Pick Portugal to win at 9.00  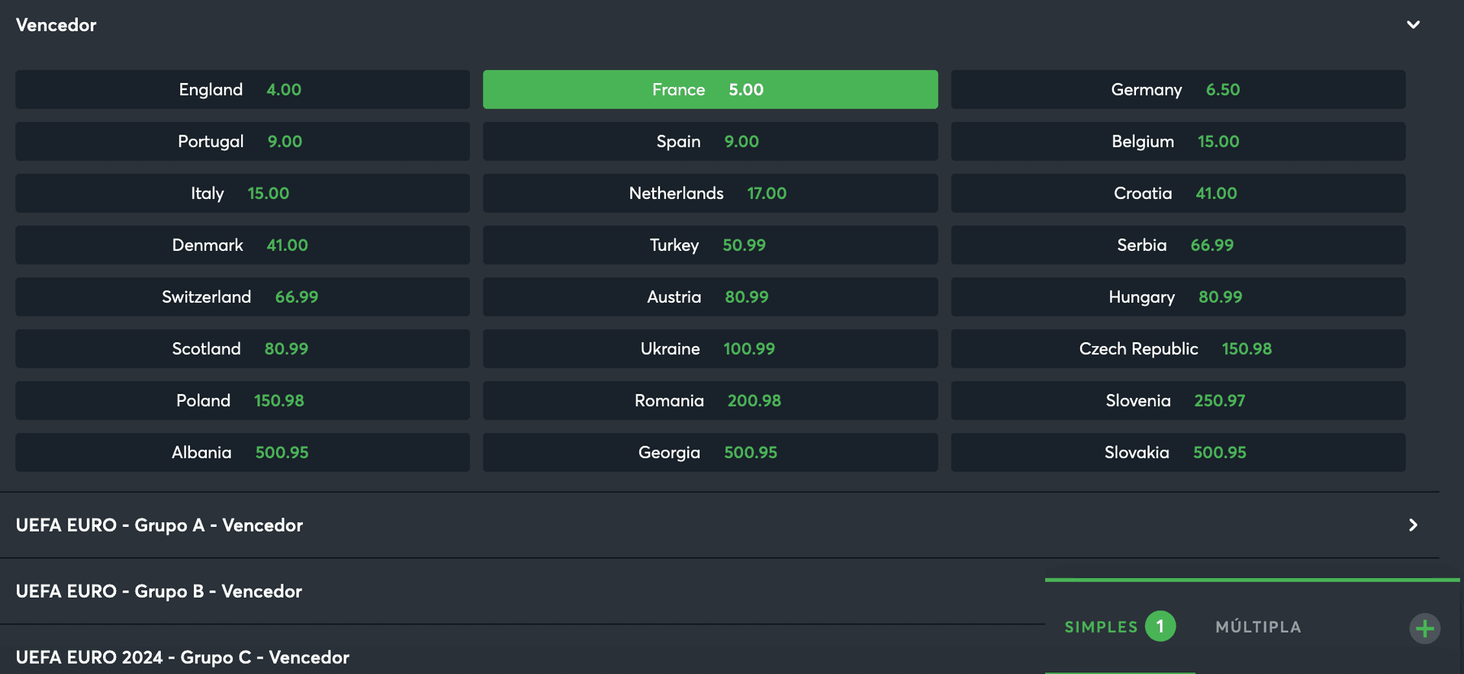pyautogui.click(x=243, y=141)
